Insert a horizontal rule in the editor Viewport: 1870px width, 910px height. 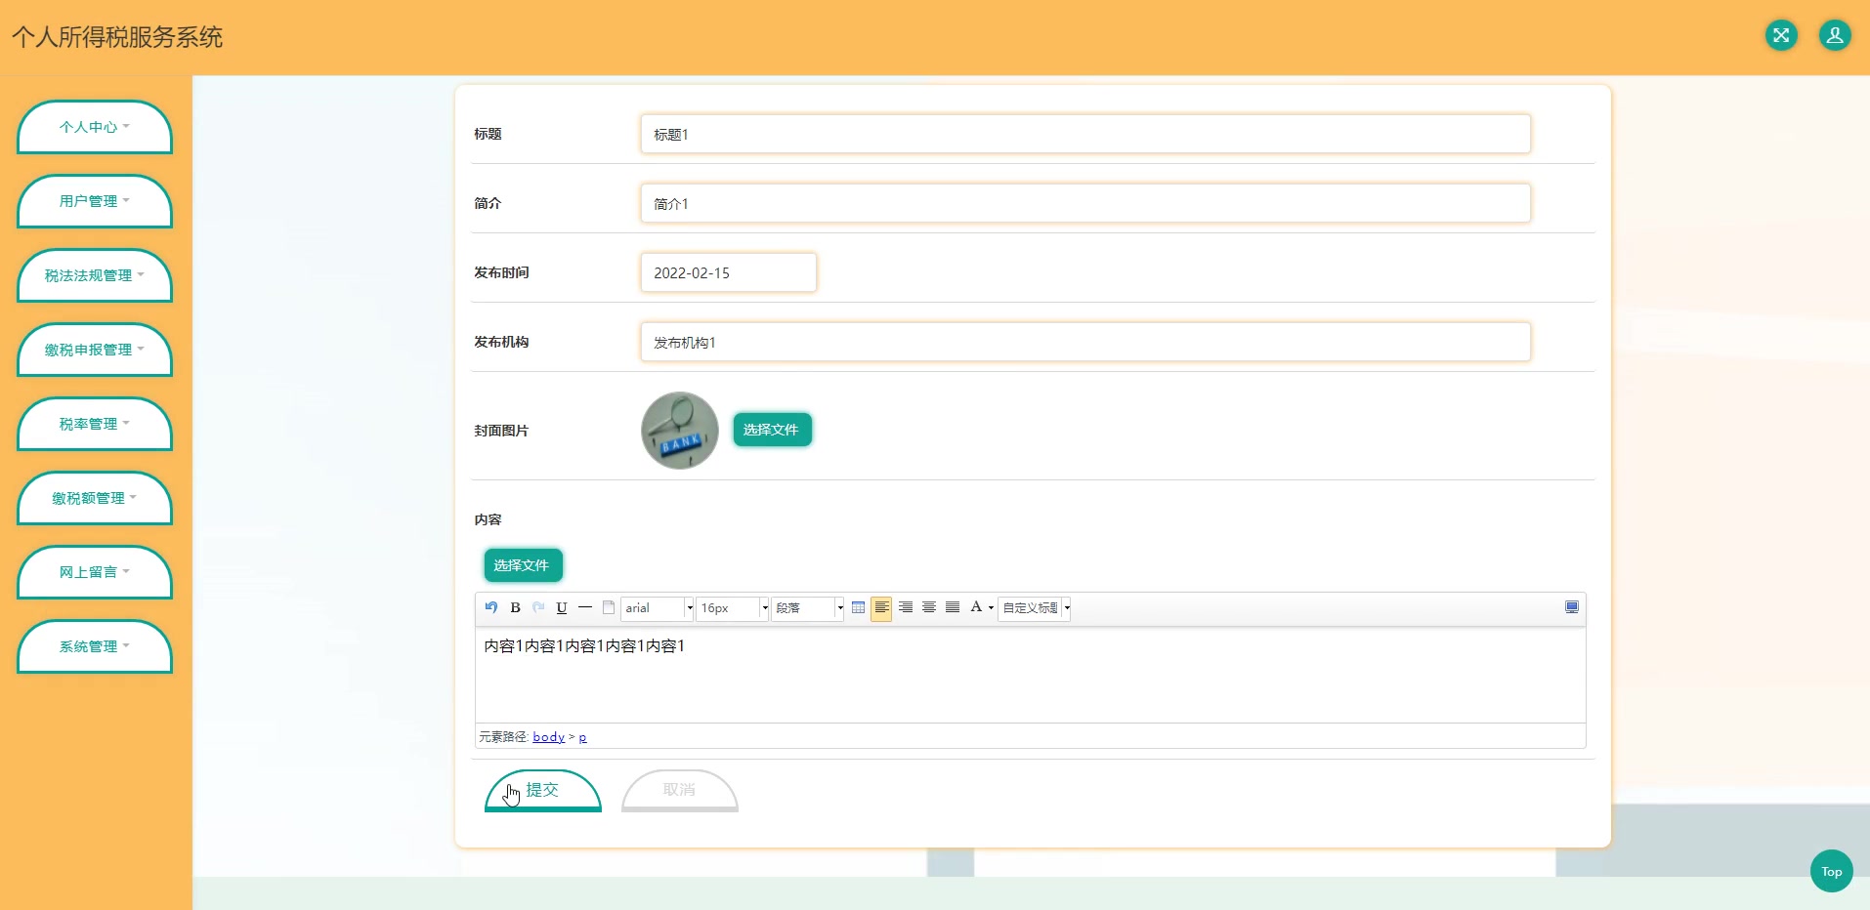coord(584,607)
